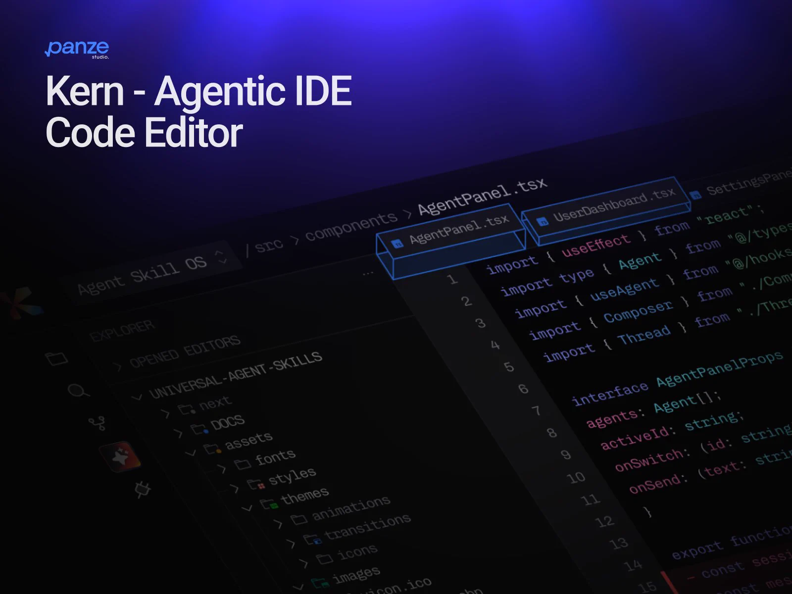
Task: Select the animations folder label
Action: coord(351,508)
